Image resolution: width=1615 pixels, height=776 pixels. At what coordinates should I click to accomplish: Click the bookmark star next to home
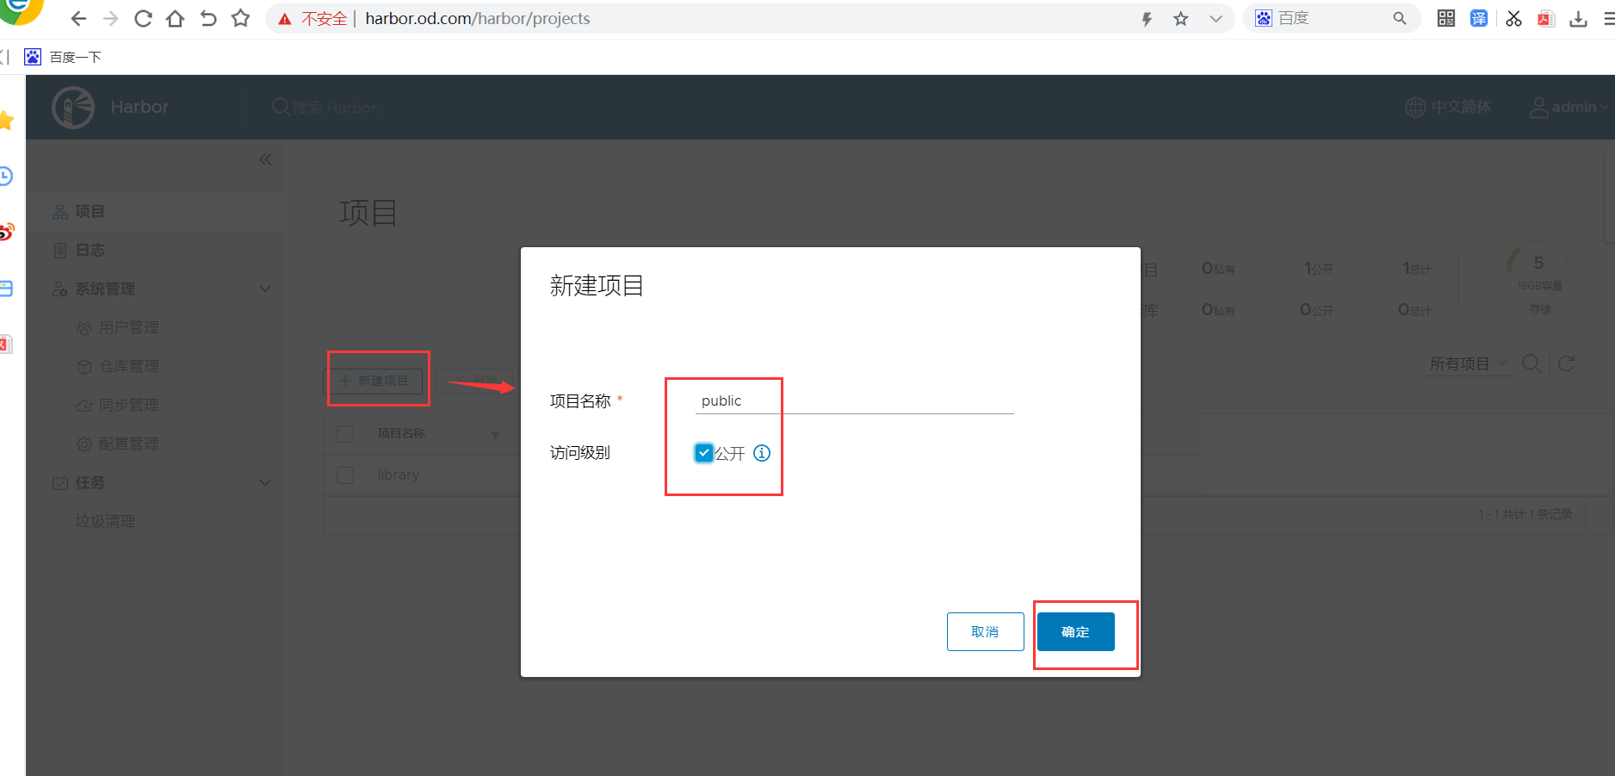coord(241,19)
